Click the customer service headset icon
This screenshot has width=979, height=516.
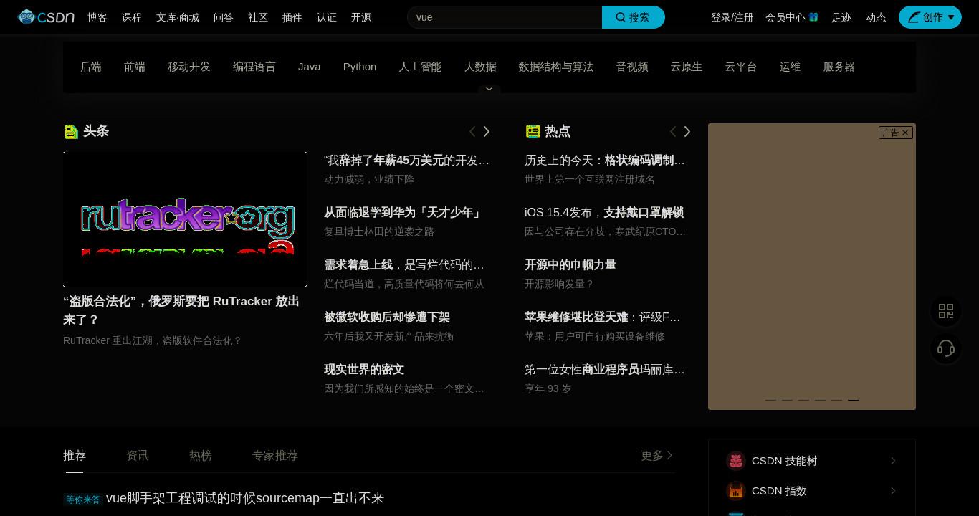(x=946, y=348)
